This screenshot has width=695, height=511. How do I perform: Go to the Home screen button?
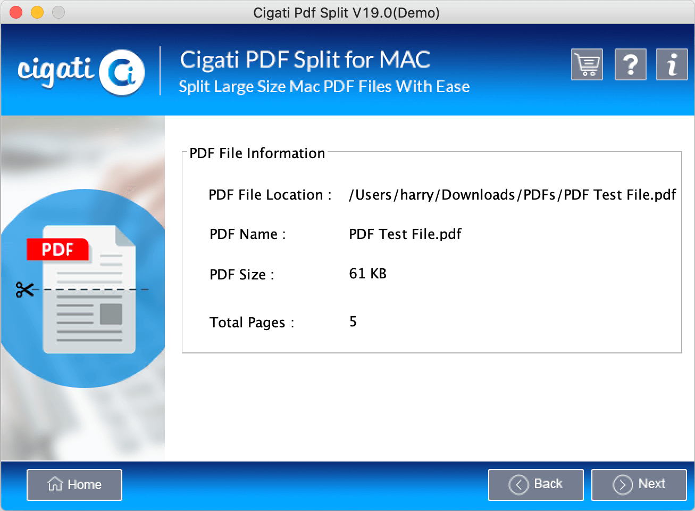[x=74, y=485]
